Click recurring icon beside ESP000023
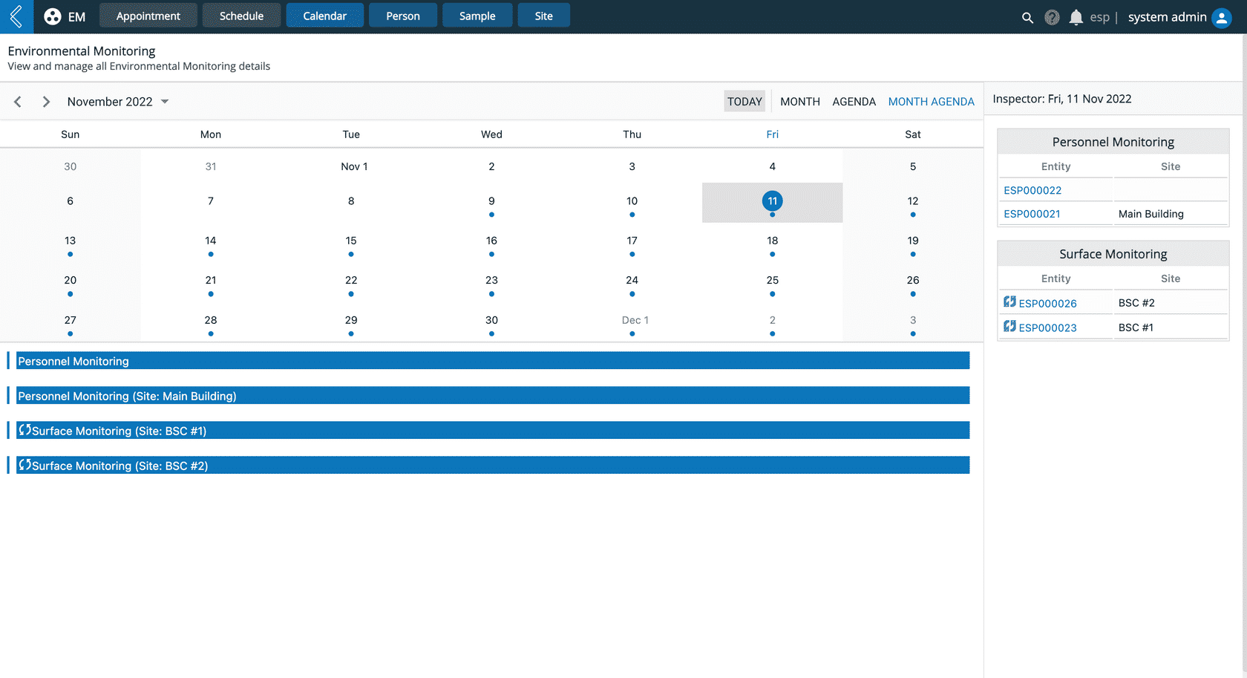This screenshot has width=1247, height=678. 1009,326
